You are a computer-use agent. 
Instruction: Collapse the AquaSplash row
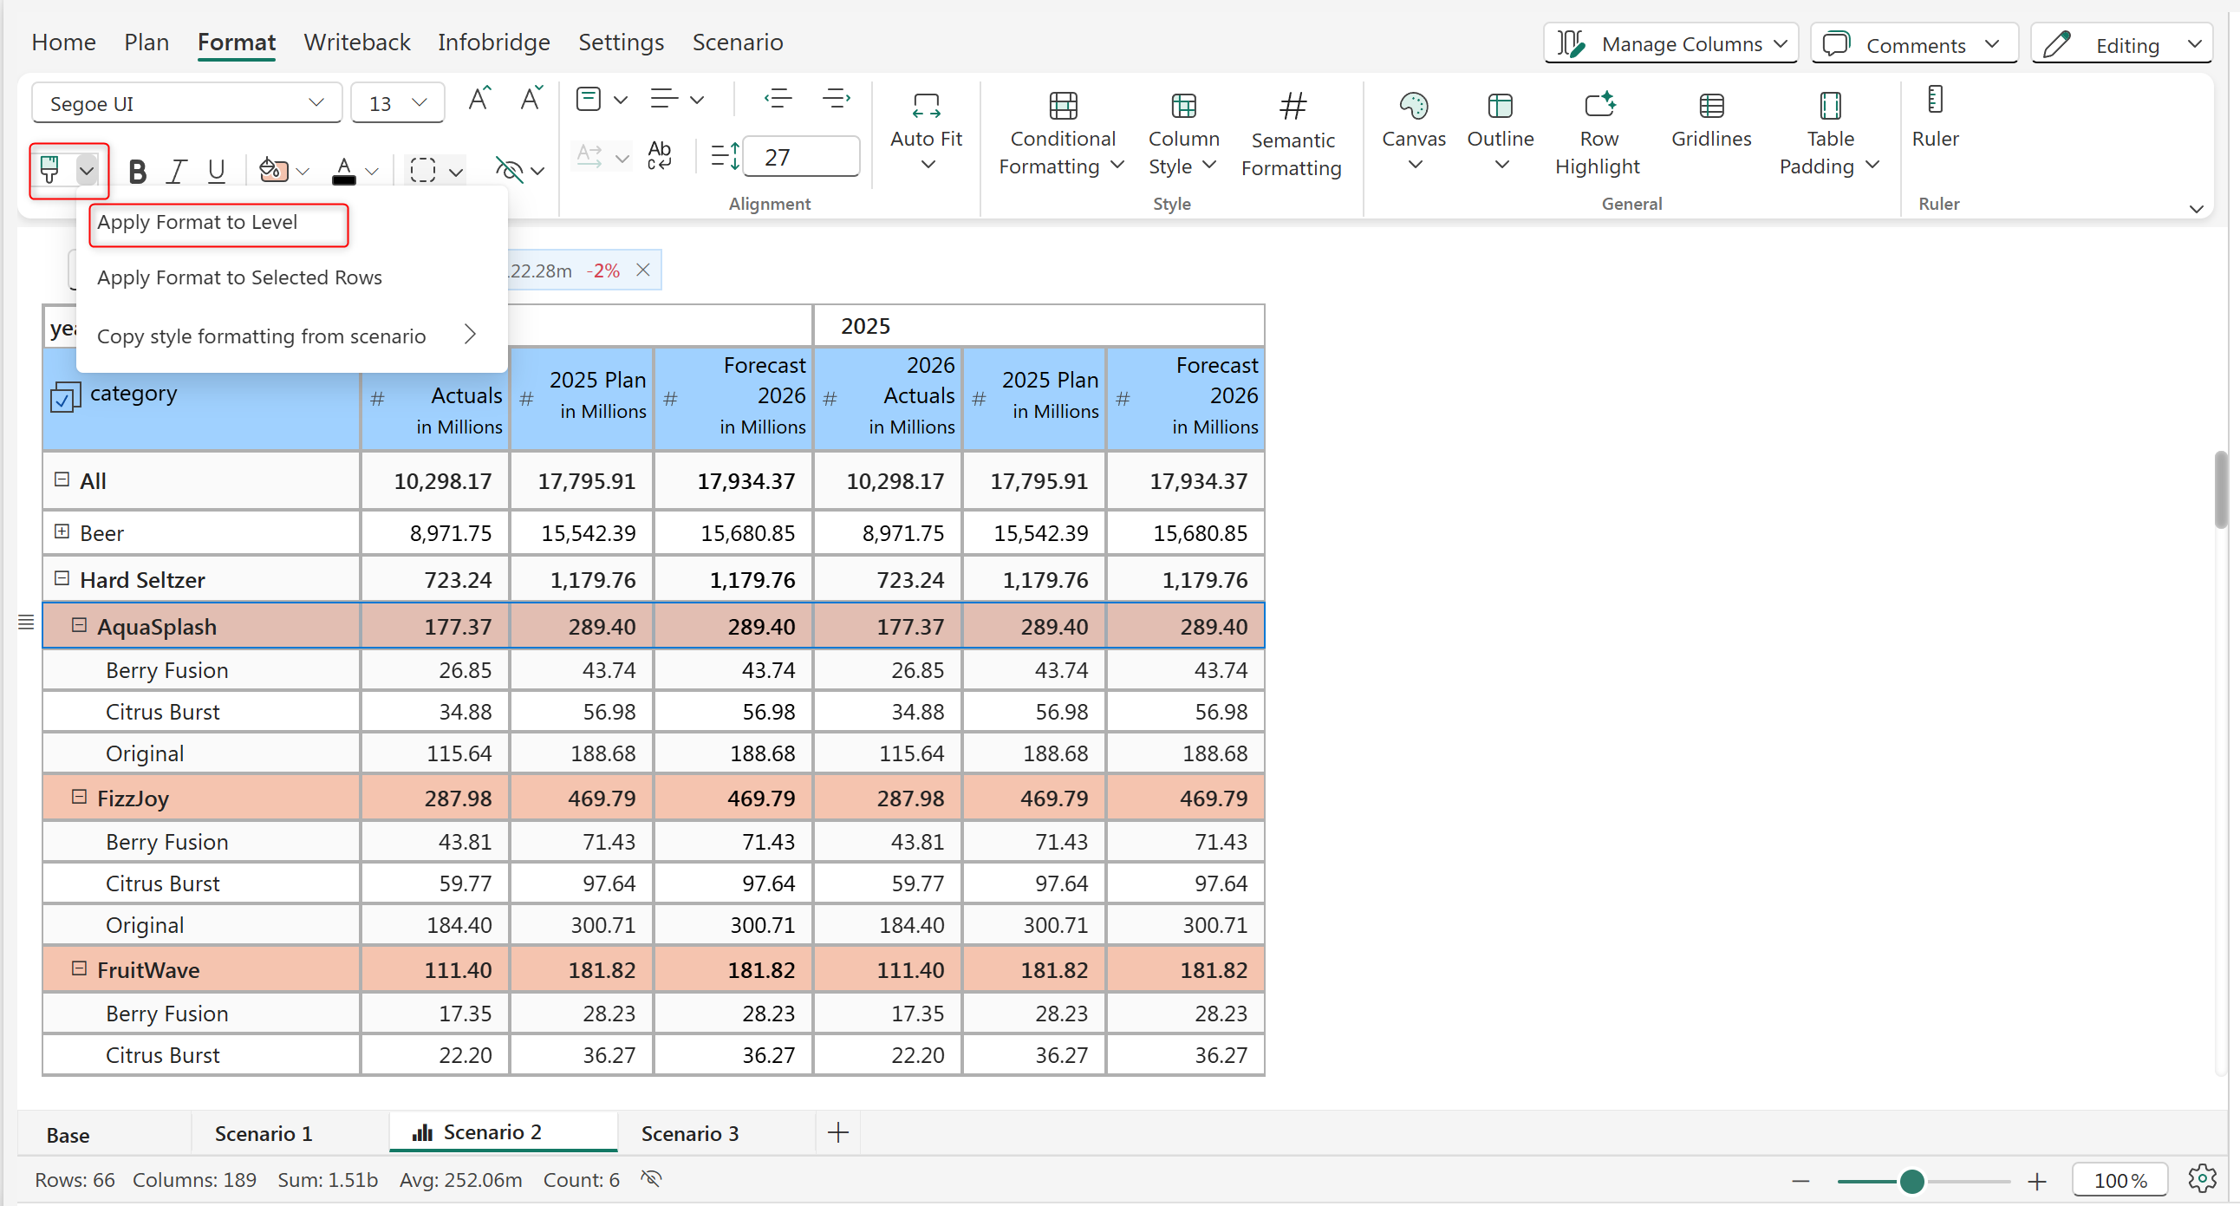79,625
